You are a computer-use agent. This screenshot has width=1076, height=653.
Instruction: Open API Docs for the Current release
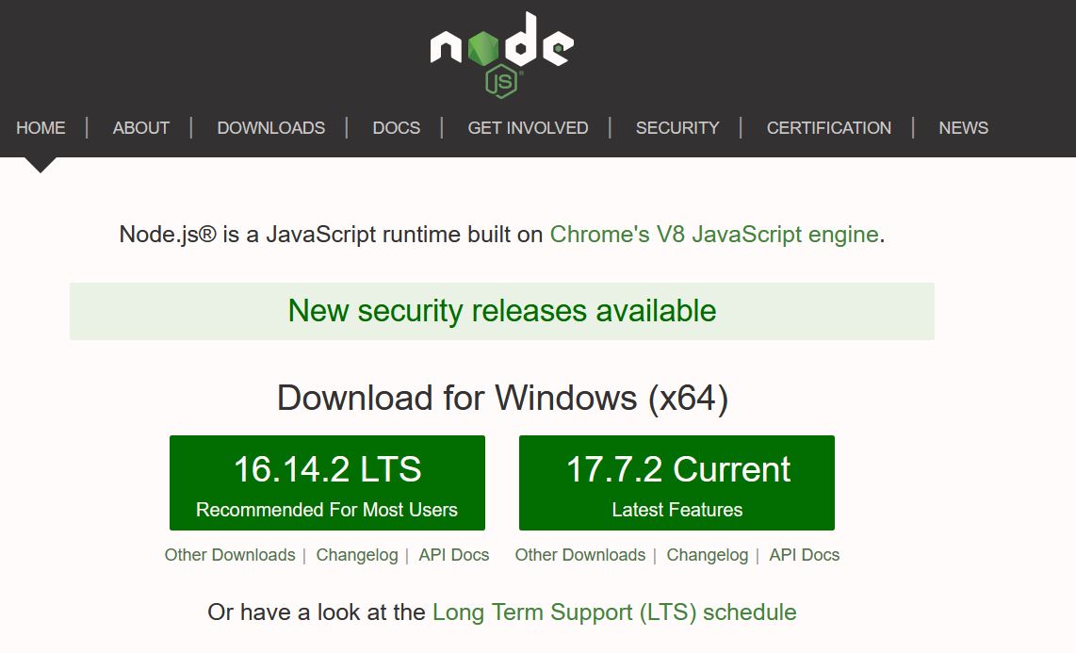pyautogui.click(x=804, y=555)
